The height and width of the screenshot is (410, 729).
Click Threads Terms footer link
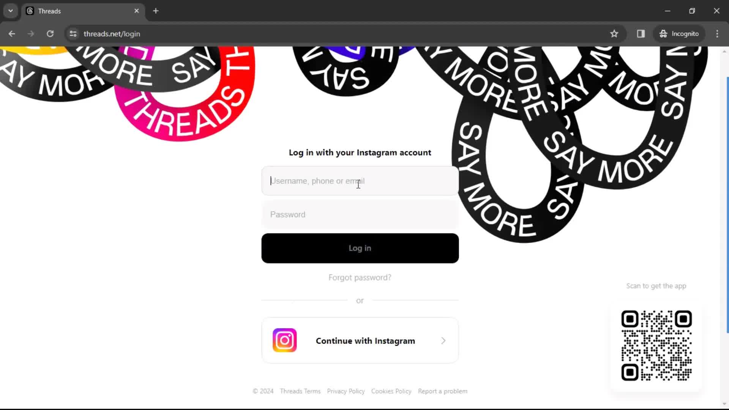pos(300,391)
